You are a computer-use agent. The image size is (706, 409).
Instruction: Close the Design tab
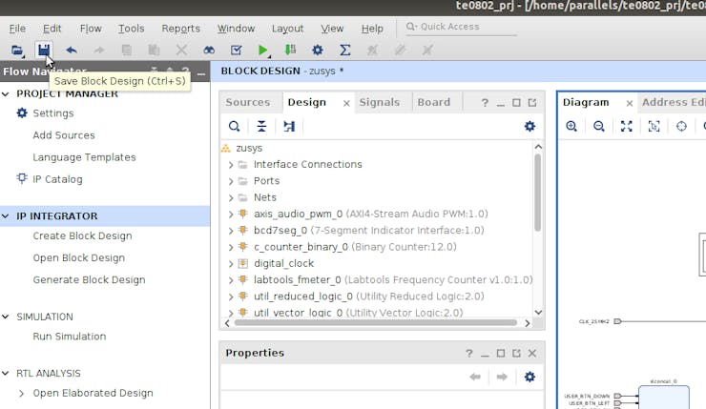pyautogui.click(x=346, y=104)
